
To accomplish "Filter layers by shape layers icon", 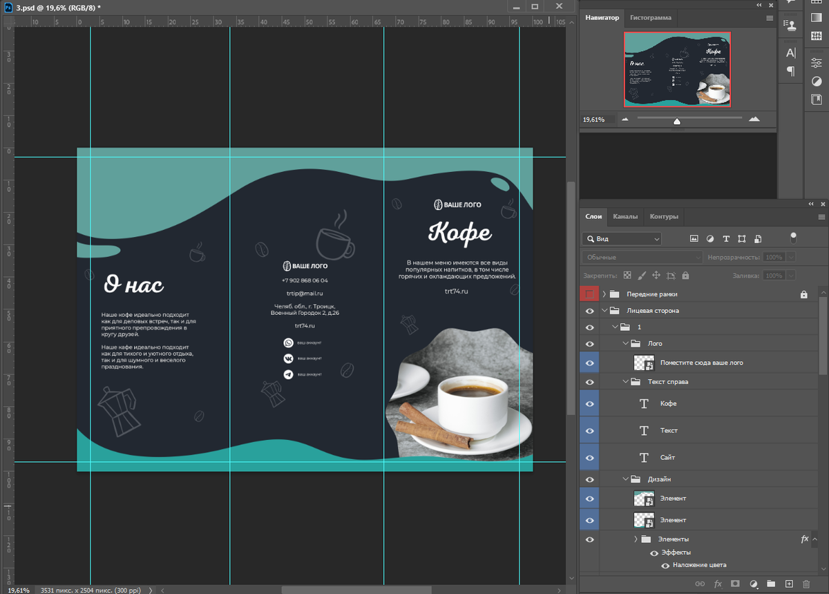I will coord(742,239).
